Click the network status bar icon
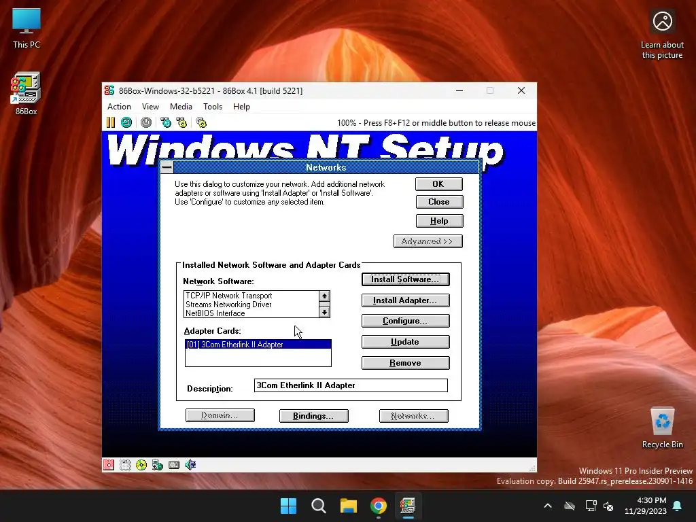The width and height of the screenshot is (696, 522). [x=158, y=465]
